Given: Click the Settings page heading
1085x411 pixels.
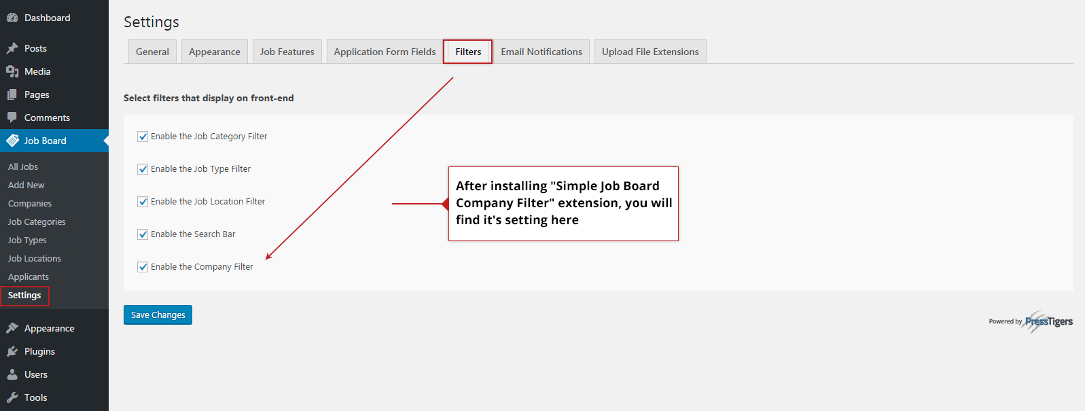Looking at the screenshot, I should coord(152,22).
